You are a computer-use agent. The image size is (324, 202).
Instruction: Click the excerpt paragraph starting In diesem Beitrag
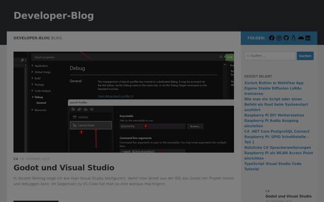coord(124,181)
